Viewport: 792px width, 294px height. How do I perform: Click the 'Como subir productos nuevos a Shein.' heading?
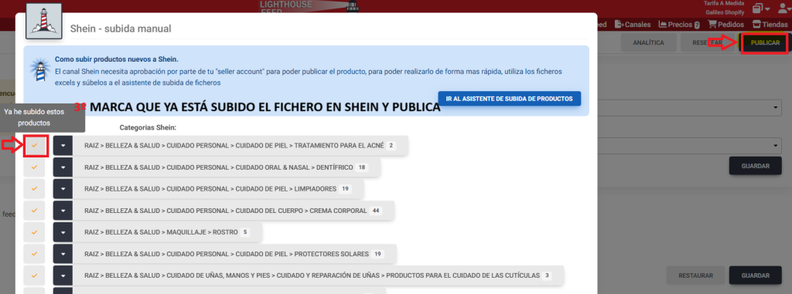[116, 59]
